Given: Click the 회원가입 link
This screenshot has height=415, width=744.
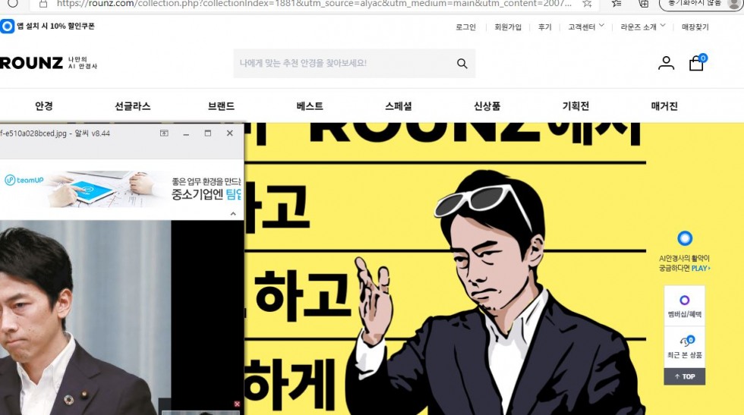Looking at the screenshot, I should tap(508, 27).
